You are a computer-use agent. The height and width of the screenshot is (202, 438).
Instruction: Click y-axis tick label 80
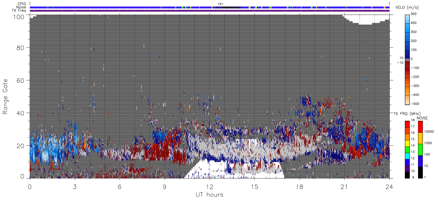(21, 48)
